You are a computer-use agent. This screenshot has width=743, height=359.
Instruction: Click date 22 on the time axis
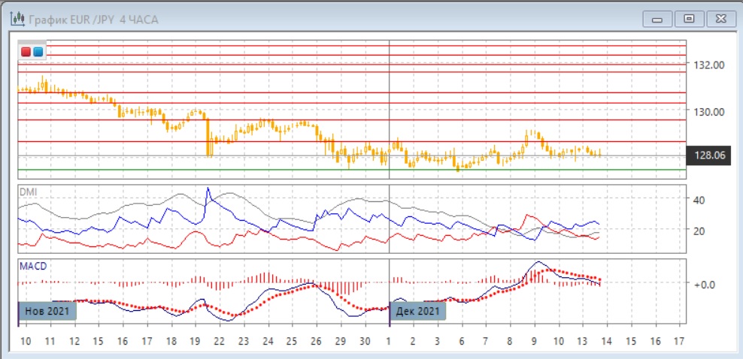pos(220,341)
